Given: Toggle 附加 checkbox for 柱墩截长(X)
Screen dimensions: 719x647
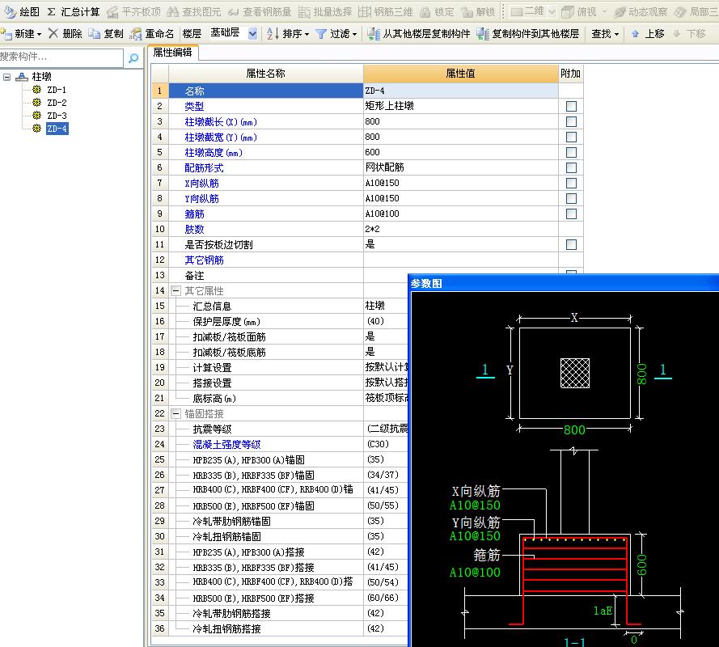Looking at the screenshot, I should [x=571, y=121].
